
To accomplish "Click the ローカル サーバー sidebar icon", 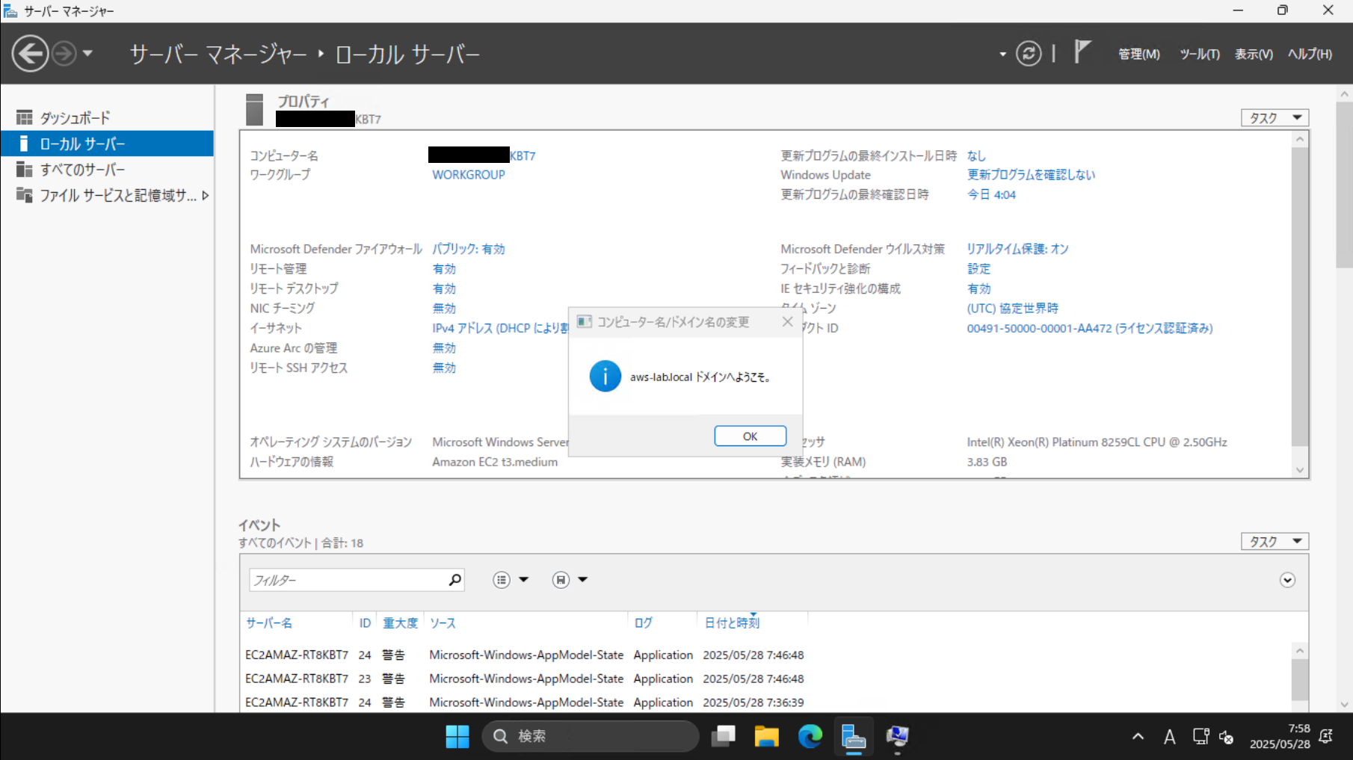I will pyautogui.click(x=24, y=143).
